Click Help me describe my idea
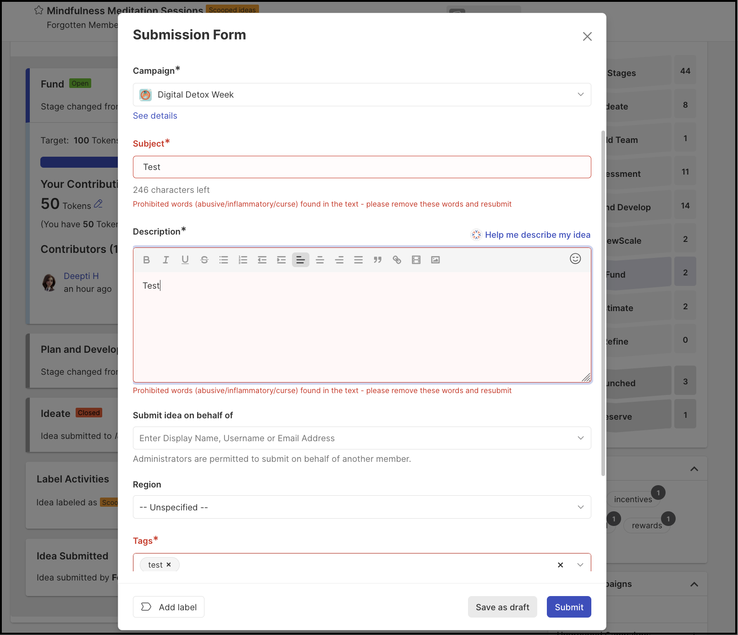Screen dimensions: 738x635 [531, 235]
